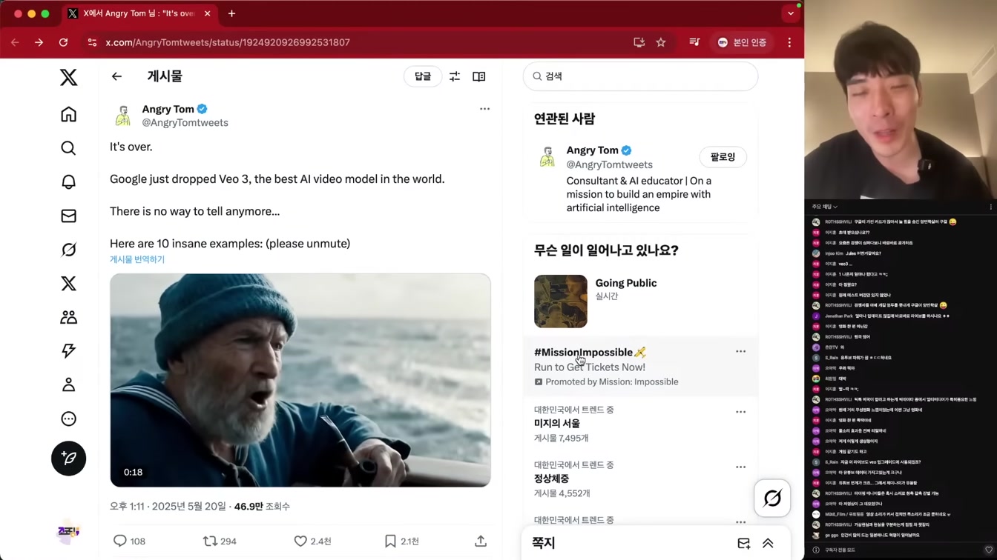Image resolution: width=997 pixels, height=560 pixels.
Task: Open account avatar at sidebar bottom
Action: (x=68, y=532)
